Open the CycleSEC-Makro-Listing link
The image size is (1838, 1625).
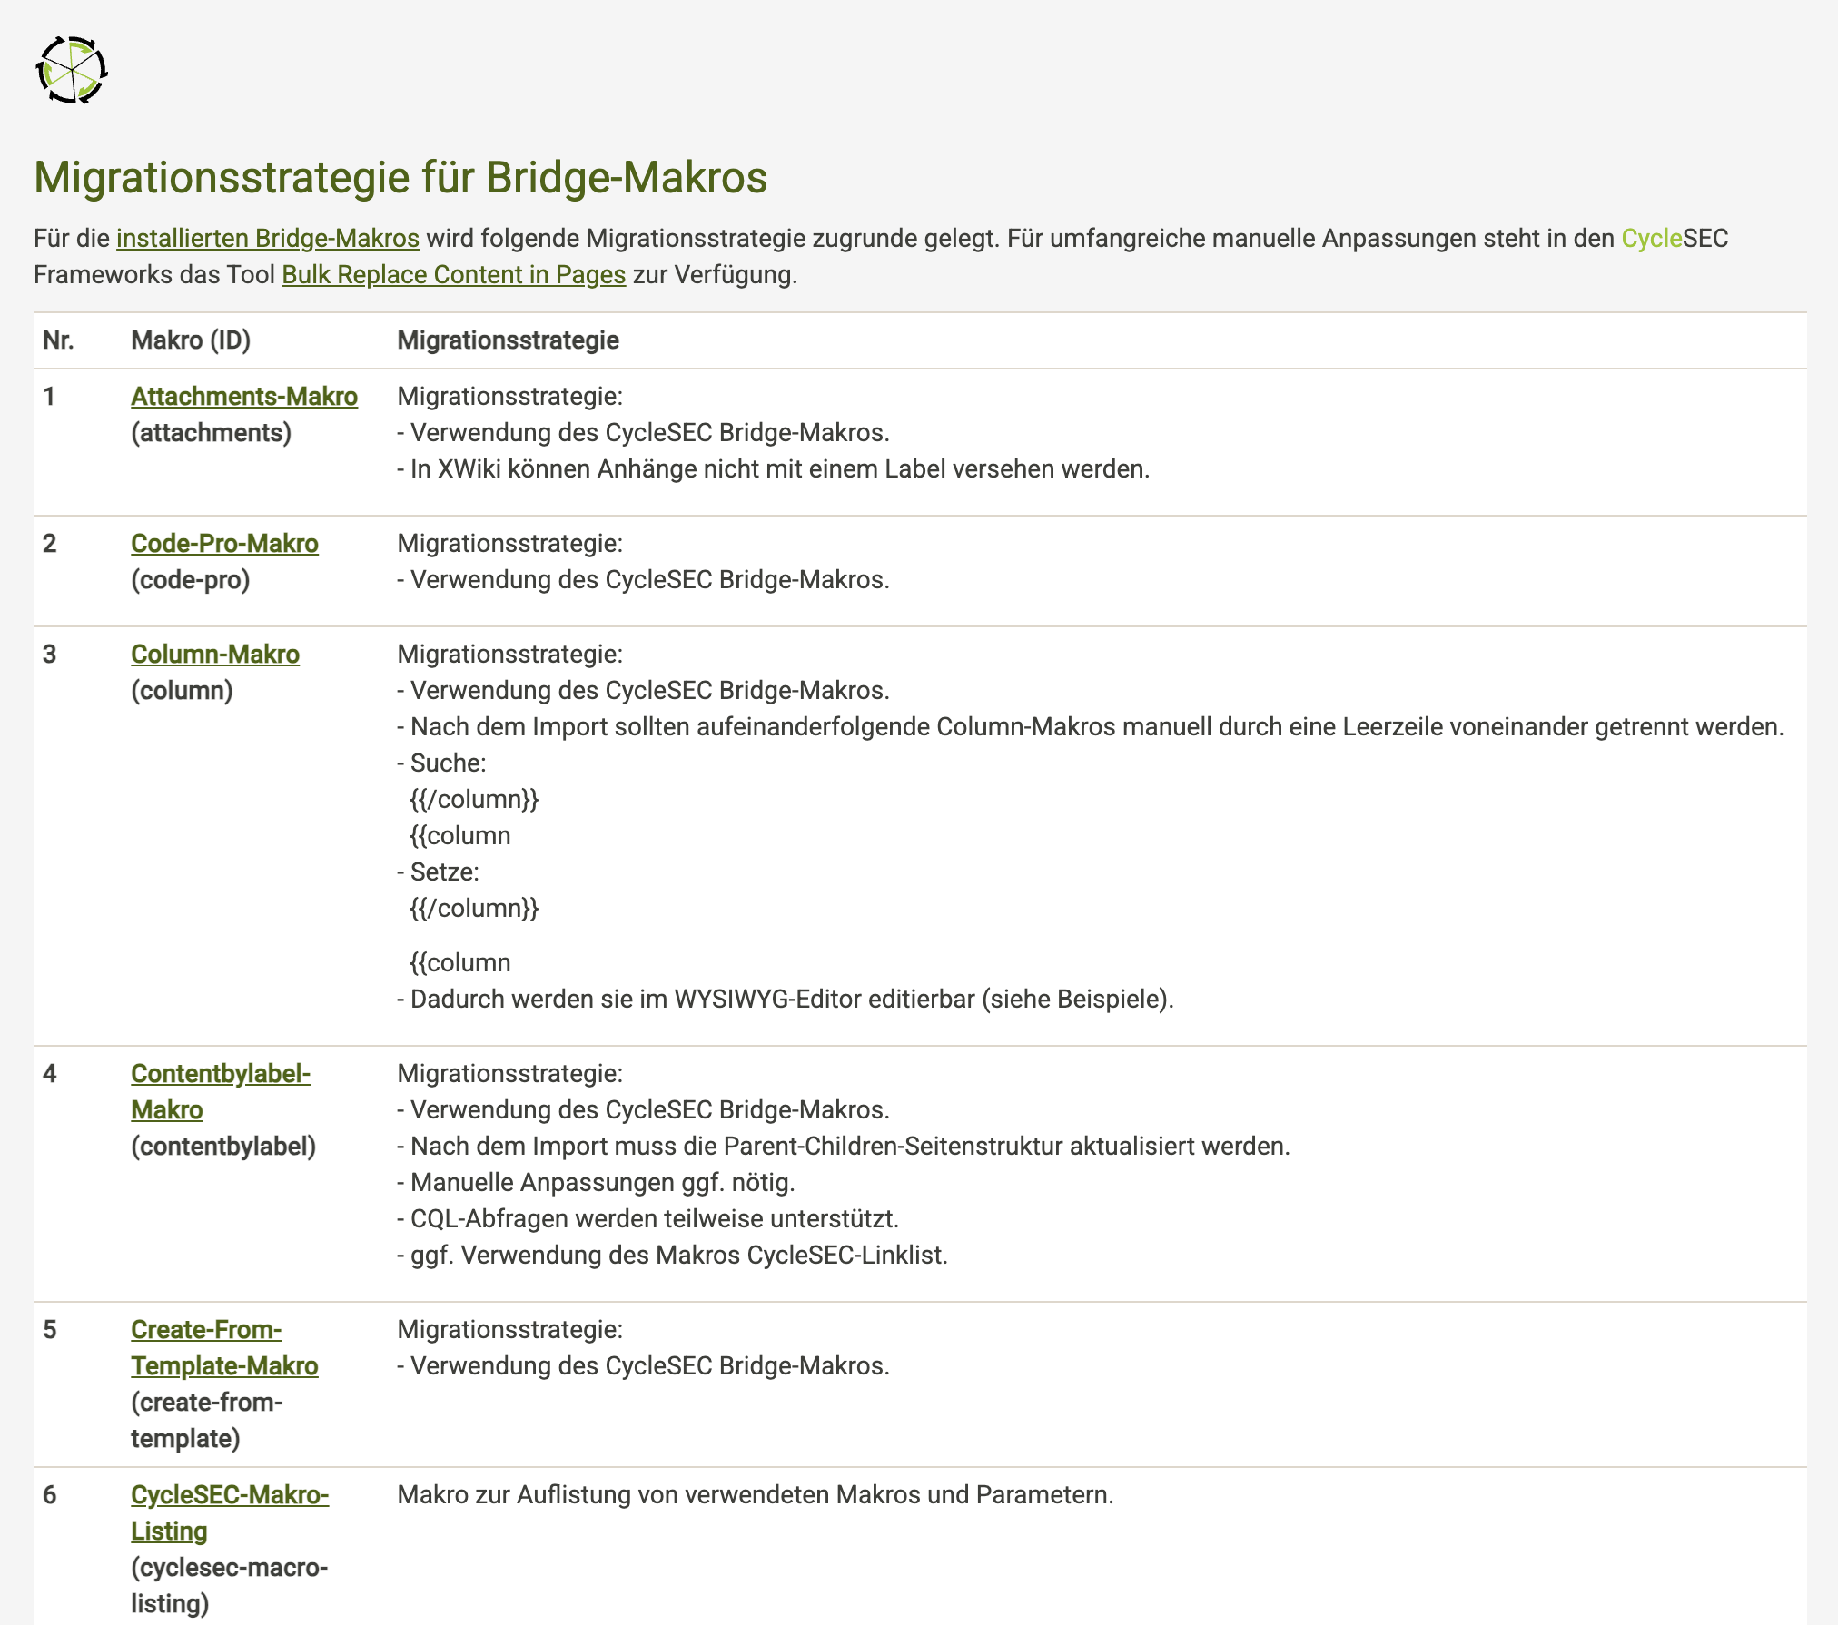[x=229, y=1494]
